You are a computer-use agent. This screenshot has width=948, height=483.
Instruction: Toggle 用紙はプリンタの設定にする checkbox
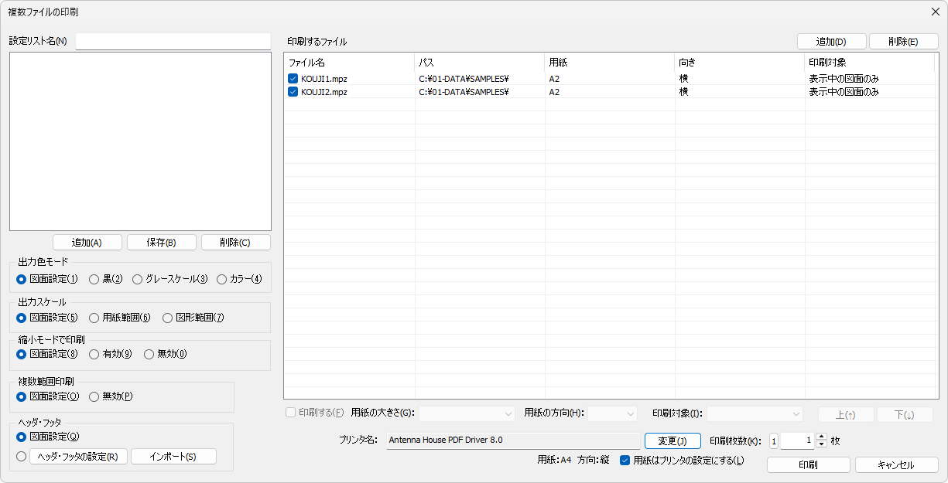click(x=625, y=461)
